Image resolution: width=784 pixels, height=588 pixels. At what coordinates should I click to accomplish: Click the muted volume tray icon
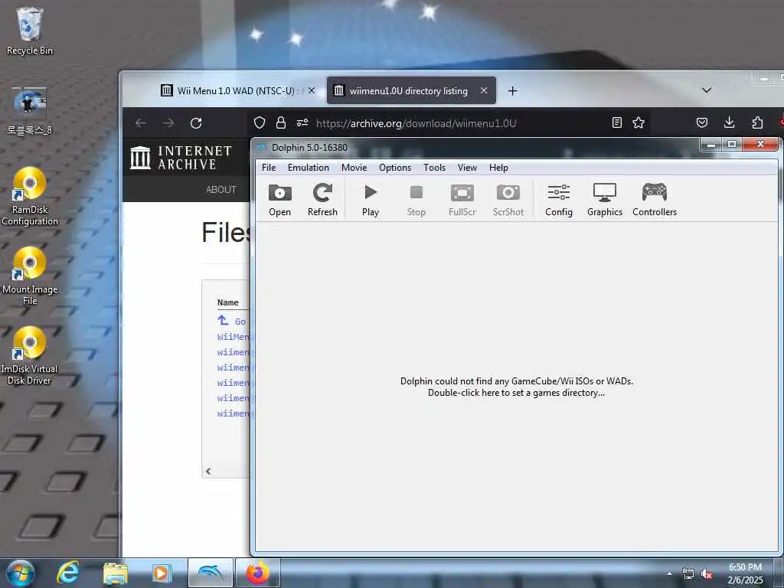[x=707, y=574]
